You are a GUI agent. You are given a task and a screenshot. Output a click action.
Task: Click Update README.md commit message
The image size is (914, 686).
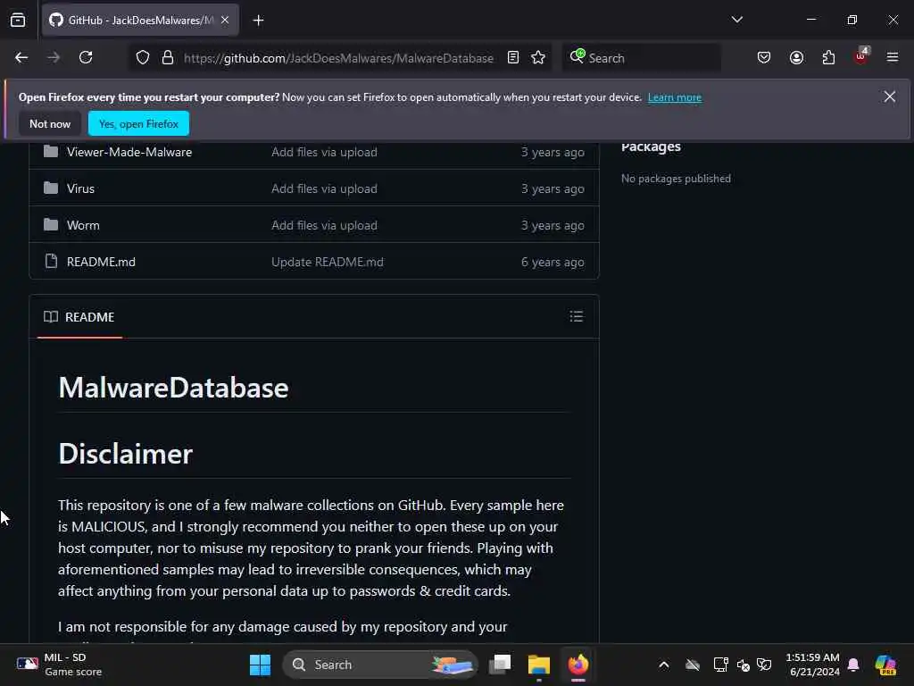tap(327, 262)
